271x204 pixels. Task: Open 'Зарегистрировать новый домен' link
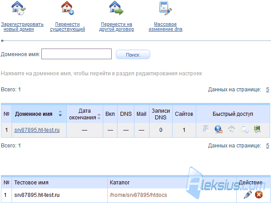(22, 27)
